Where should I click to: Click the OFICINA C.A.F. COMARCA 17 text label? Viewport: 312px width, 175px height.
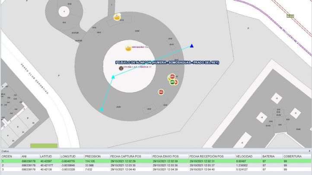pyautogui.click(x=137, y=67)
